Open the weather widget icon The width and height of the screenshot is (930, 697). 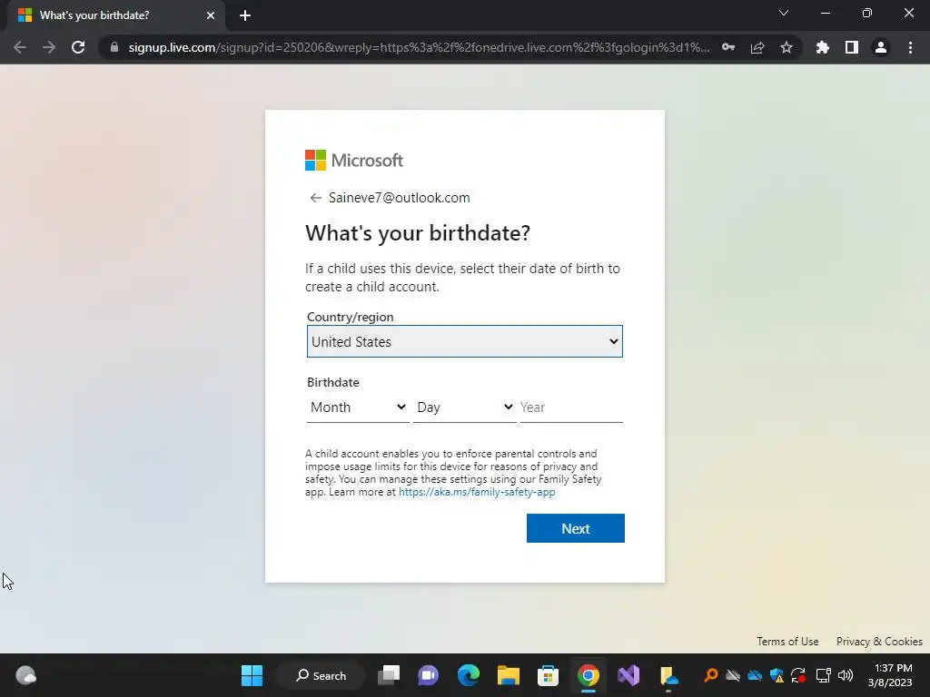tap(25, 675)
